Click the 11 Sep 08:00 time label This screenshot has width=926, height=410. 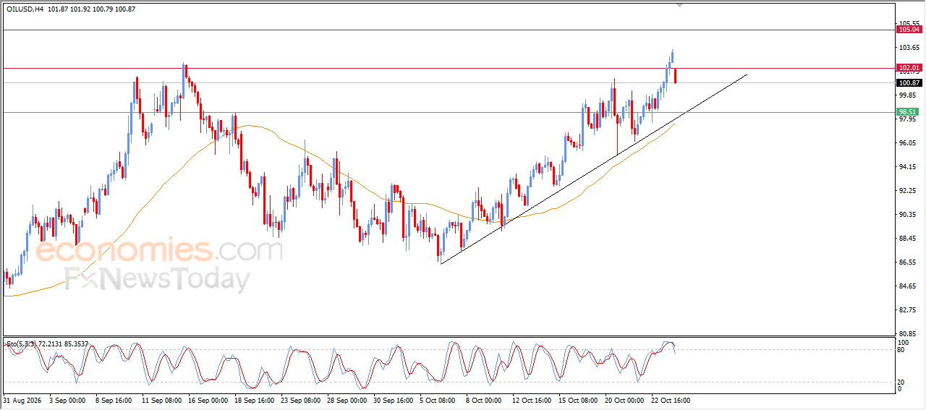coord(161,400)
